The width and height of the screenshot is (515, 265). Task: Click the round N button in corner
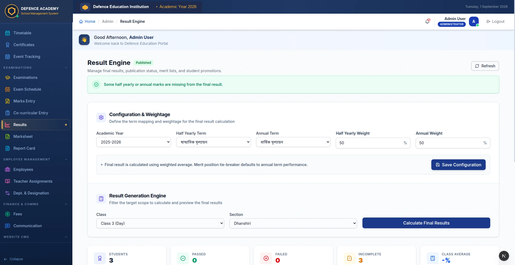pos(504,256)
